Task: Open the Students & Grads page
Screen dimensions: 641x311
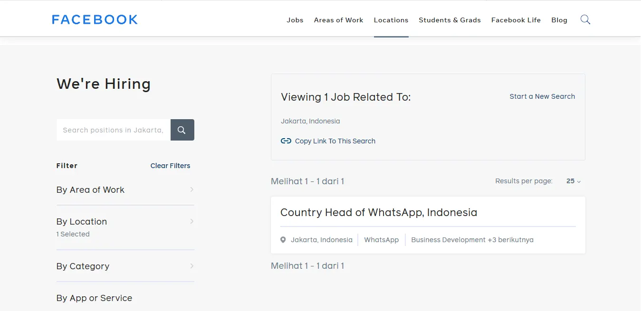Action: [450, 20]
